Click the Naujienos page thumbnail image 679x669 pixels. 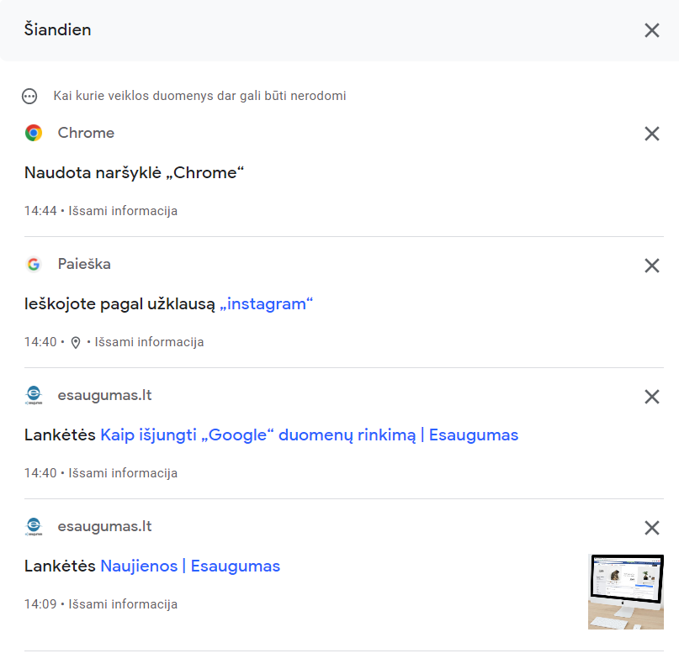[626, 592]
